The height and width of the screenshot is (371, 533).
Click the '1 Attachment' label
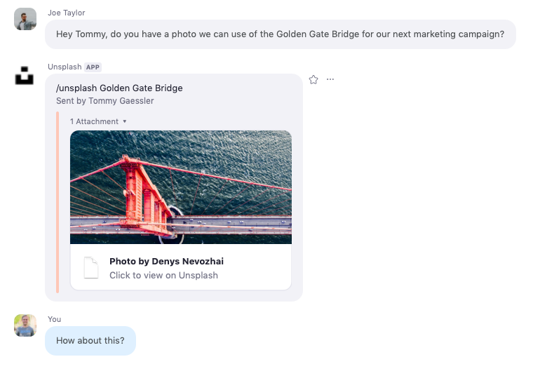pyautogui.click(x=94, y=121)
